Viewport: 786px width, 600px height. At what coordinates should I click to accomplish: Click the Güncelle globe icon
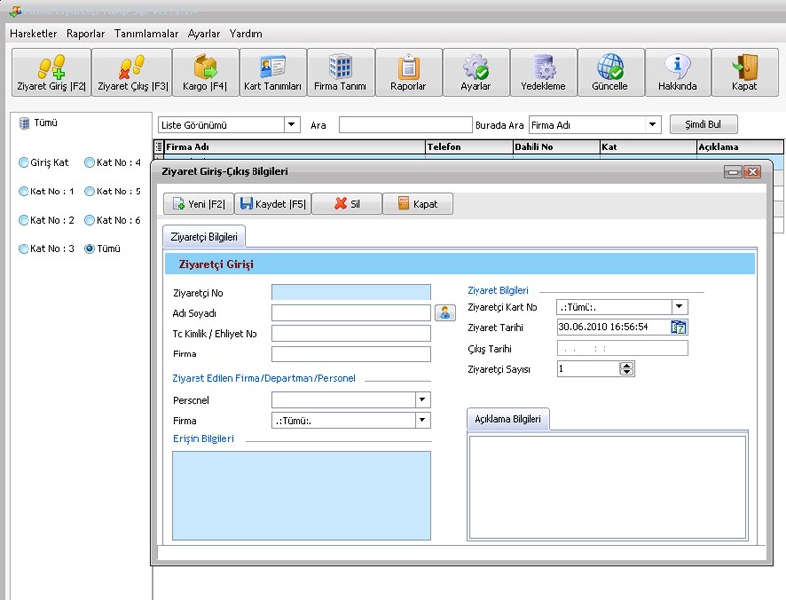click(x=610, y=73)
